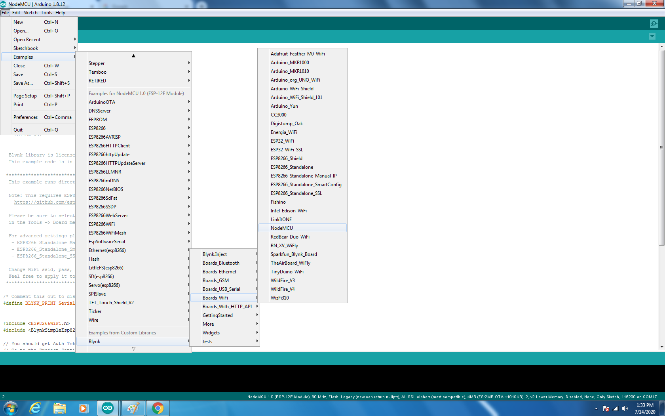665x416 pixels.
Task: Close the open File menu
Action: [5, 13]
